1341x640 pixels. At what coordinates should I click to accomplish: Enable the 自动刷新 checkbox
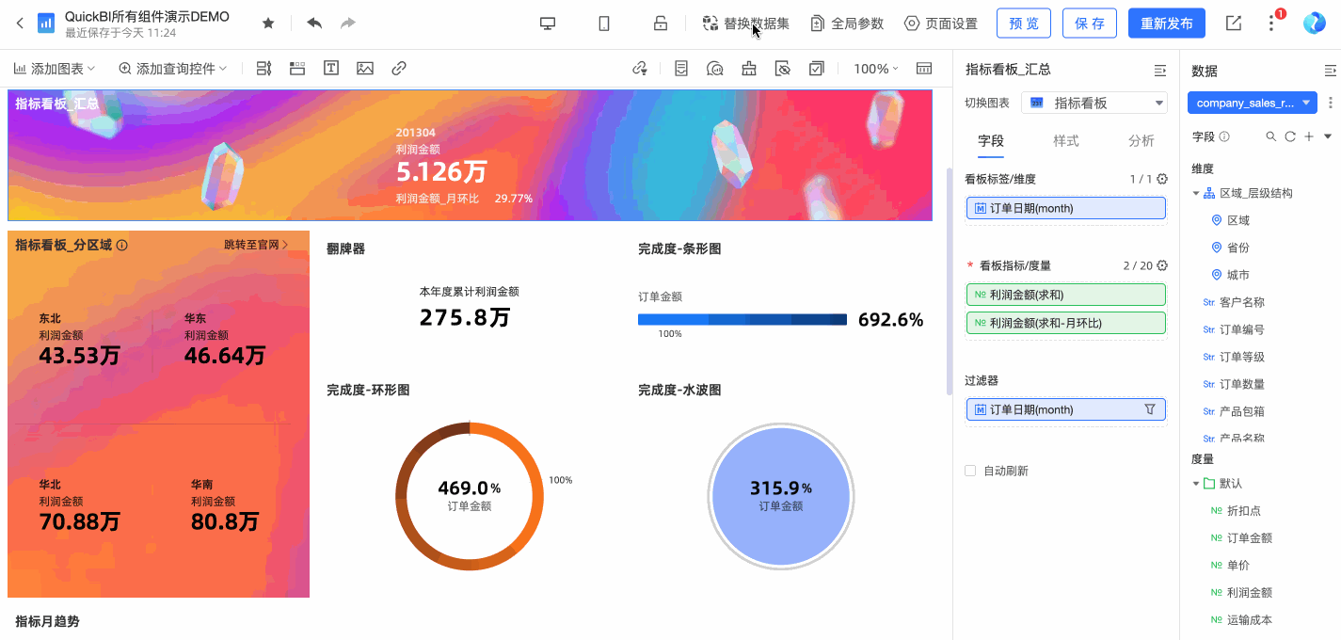(970, 471)
